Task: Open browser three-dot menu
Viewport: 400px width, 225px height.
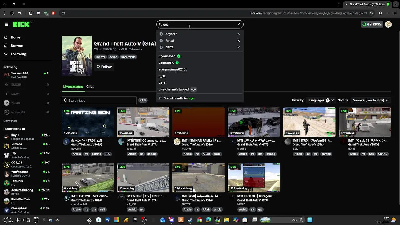Action: coord(4,13)
